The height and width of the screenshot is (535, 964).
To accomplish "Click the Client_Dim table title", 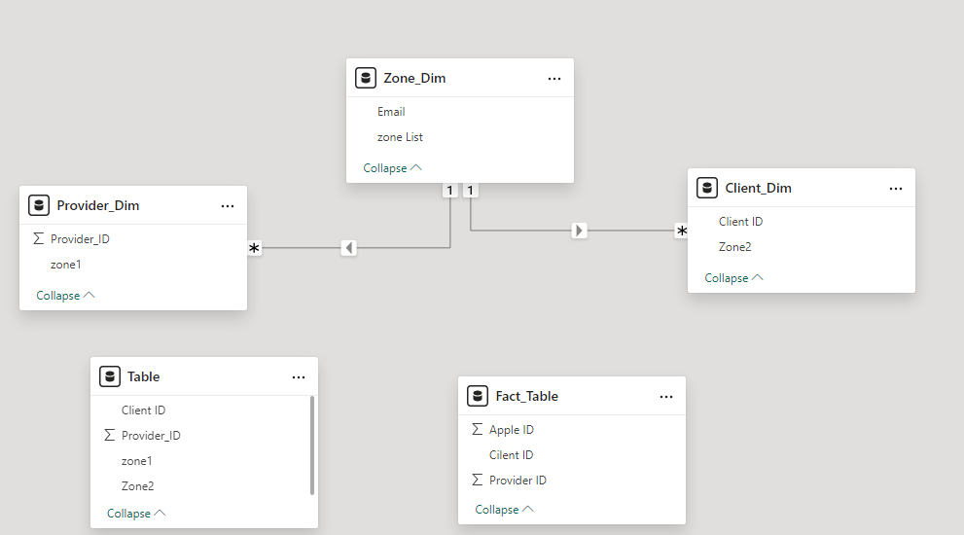I will pos(758,188).
